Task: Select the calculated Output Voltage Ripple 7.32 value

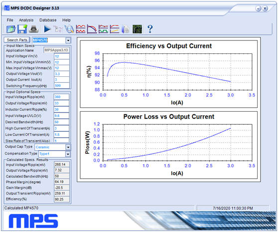Action: click(x=61, y=170)
